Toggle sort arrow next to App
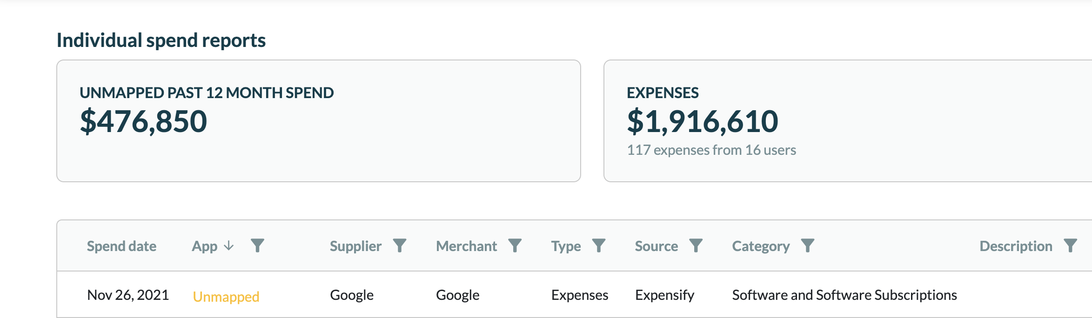Screen dimensions: 1092x318 coord(229,245)
